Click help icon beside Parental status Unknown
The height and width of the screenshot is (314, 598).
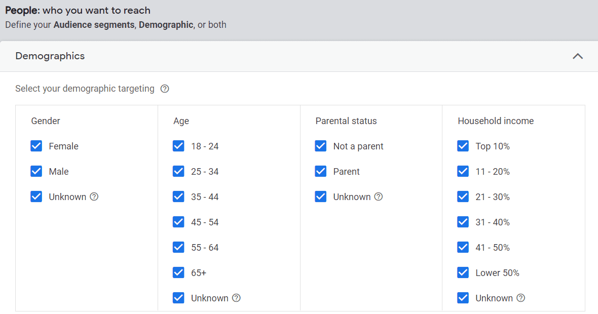(x=379, y=197)
